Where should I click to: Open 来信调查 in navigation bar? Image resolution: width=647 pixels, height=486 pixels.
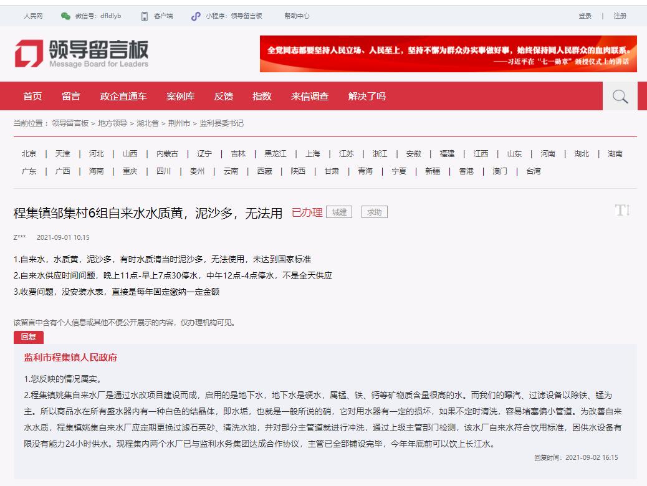[x=310, y=97]
